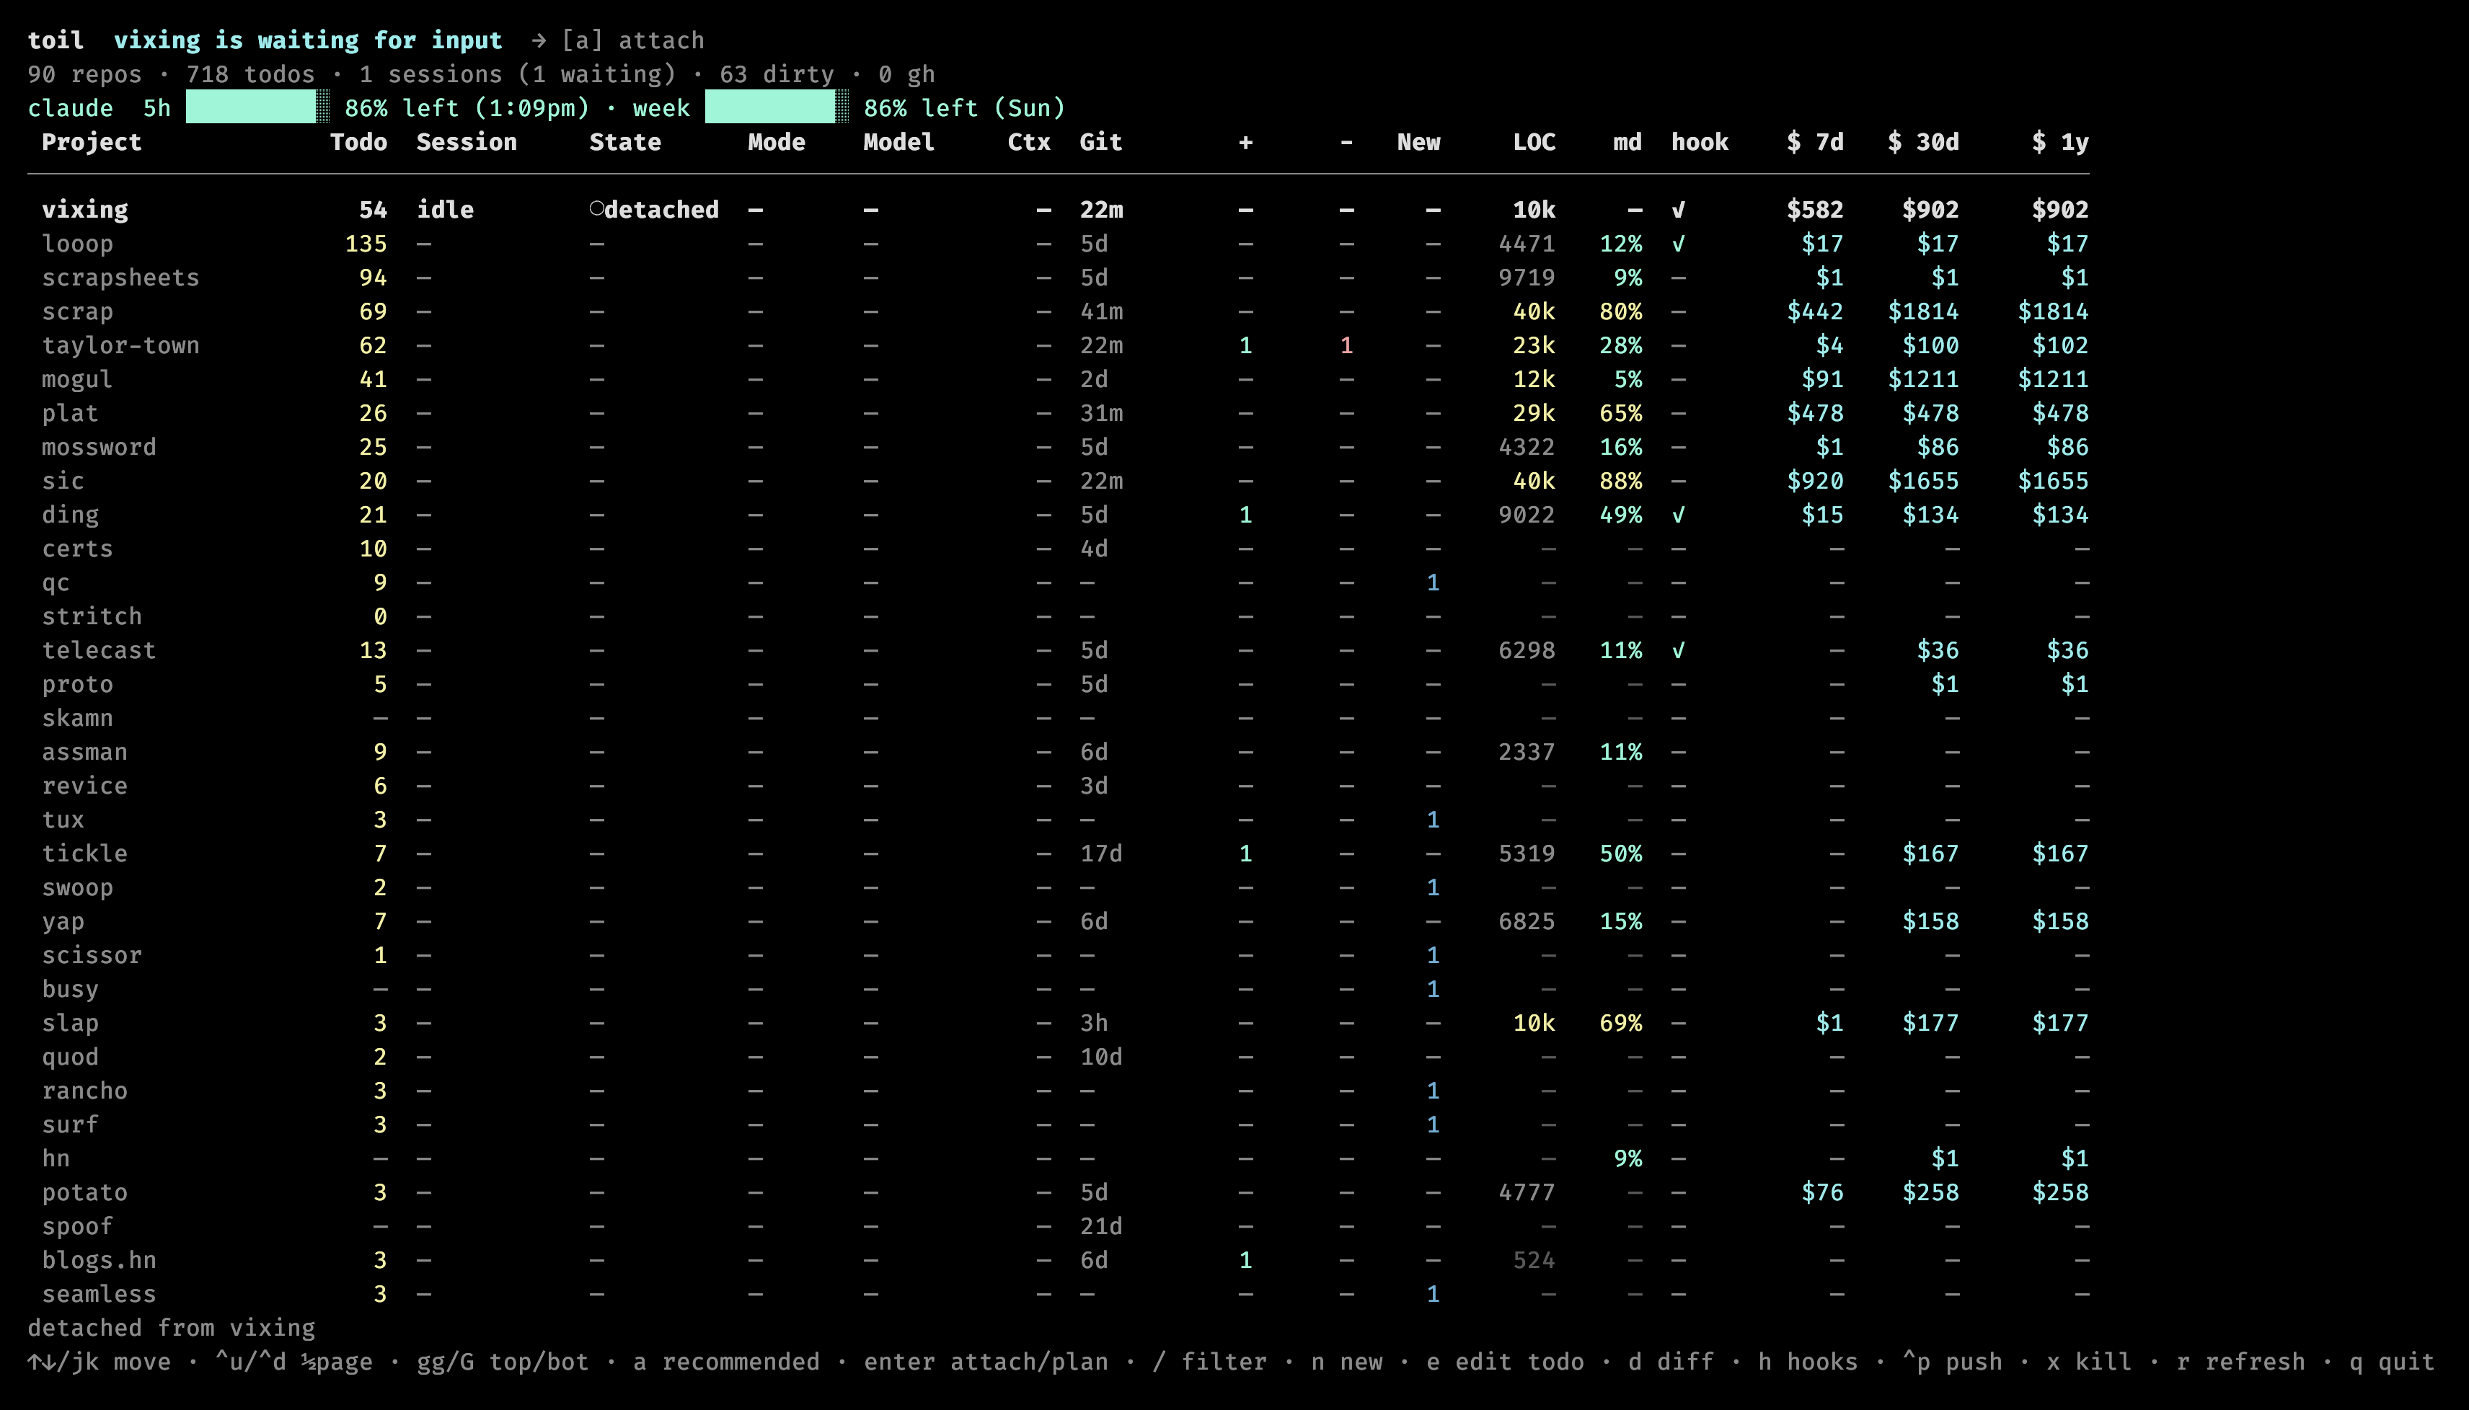Click the Session column header
The image size is (2469, 1410).
467,142
